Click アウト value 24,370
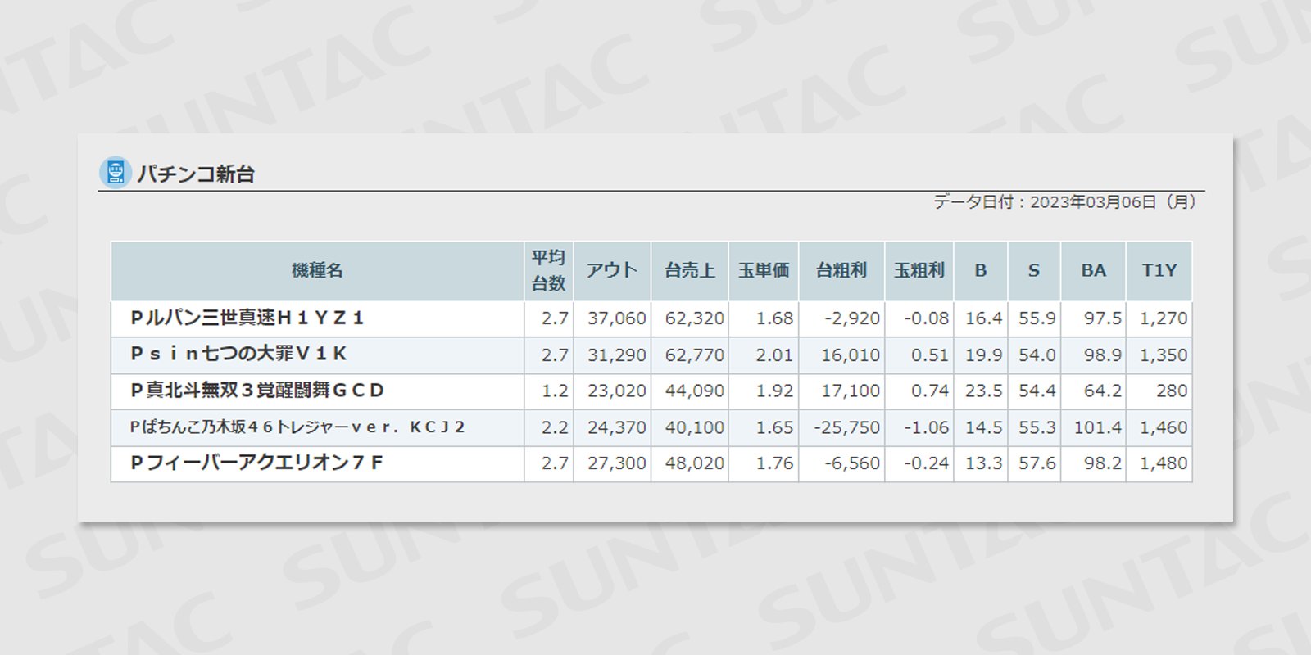1311x655 pixels. click(617, 427)
